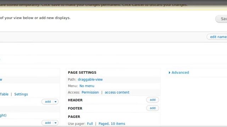Select the FOOTER heading text
This screenshot has width=227, height=127.
pyautogui.click(x=75, y=108)
